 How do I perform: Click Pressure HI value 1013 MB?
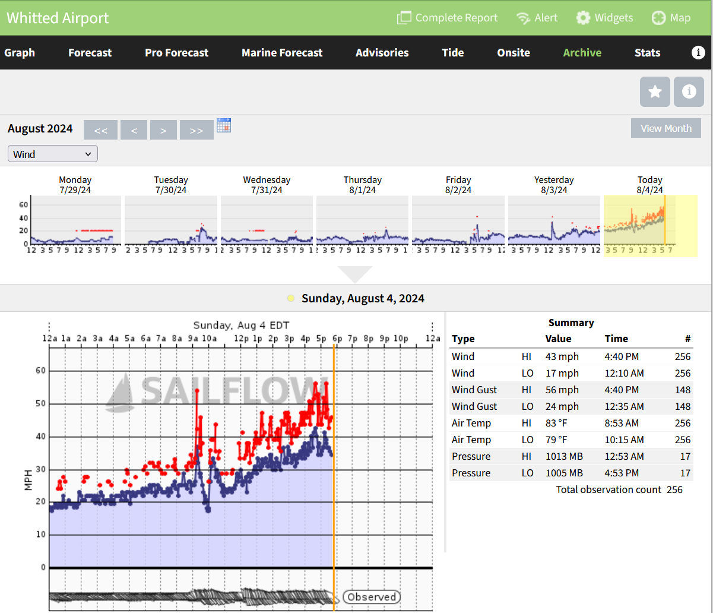coord(564,456)
